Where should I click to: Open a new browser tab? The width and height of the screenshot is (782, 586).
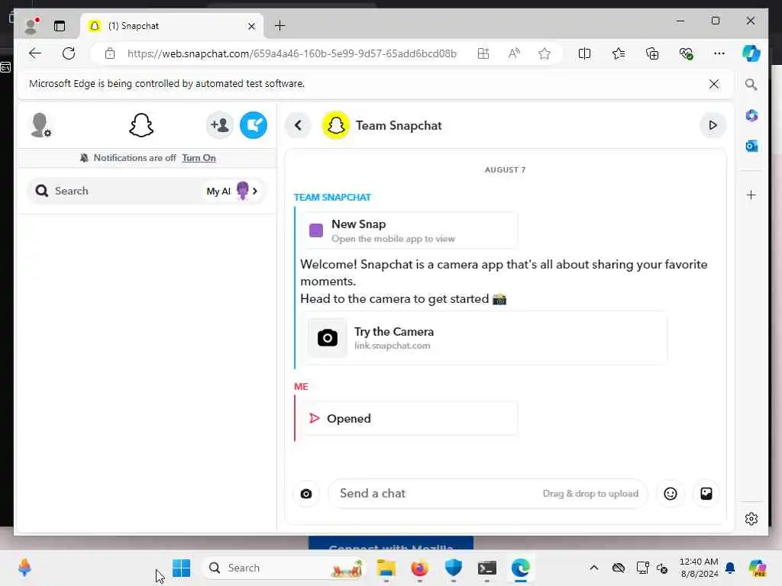click(x=280, y=26)
